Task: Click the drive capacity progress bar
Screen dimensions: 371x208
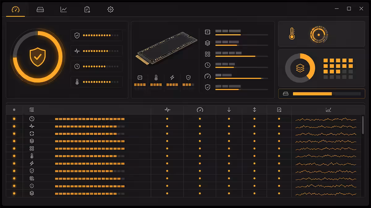Action: click(x=326, y=94)
